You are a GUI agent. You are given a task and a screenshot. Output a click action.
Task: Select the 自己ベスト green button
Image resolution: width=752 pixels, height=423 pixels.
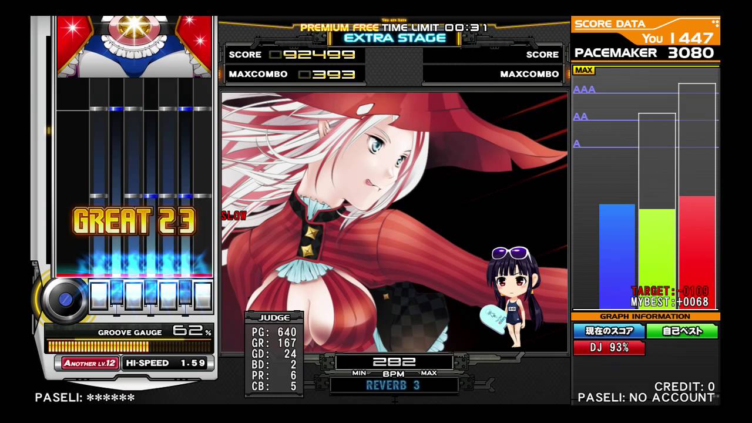pos(682,331)
